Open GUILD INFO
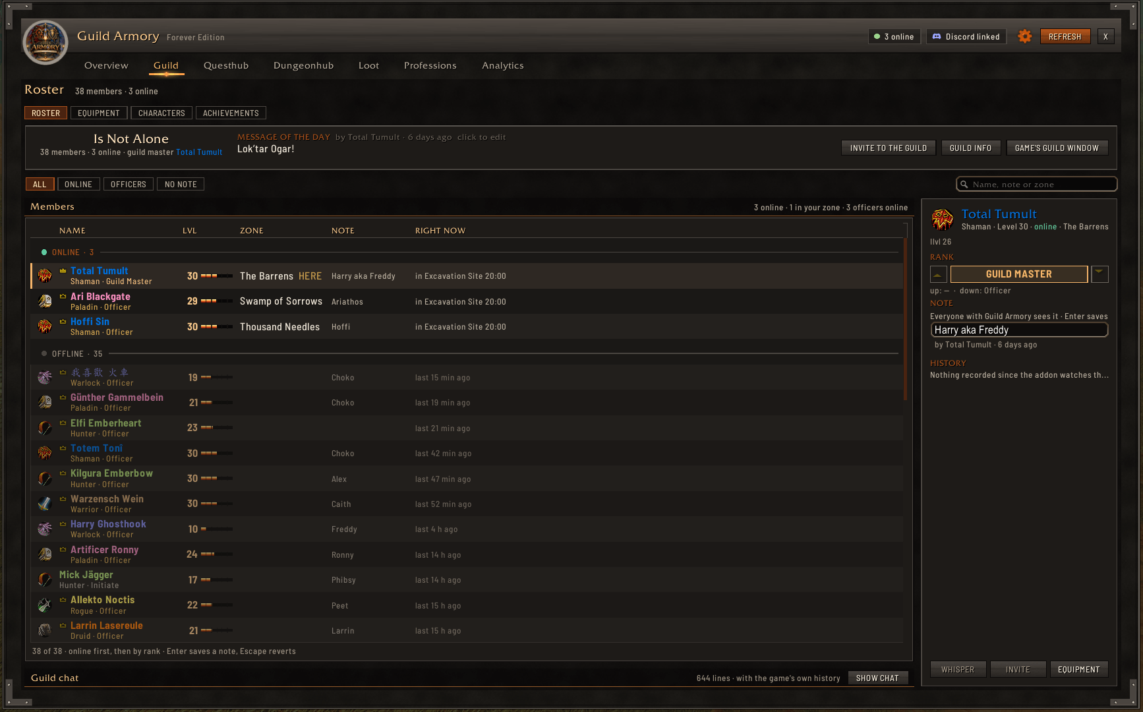1143x712 pixels. pos(971,148)
